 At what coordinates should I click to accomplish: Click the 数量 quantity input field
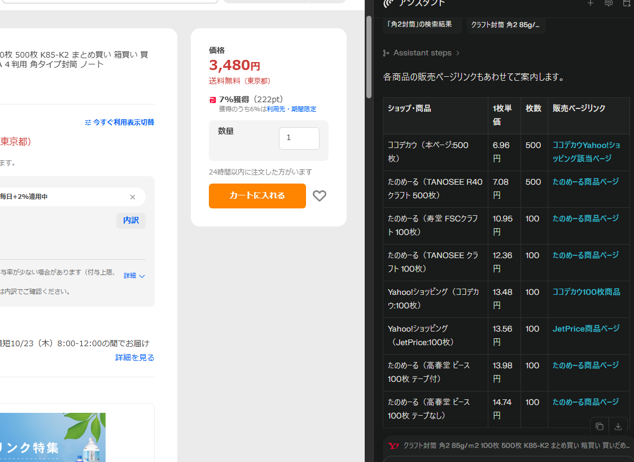299,138
